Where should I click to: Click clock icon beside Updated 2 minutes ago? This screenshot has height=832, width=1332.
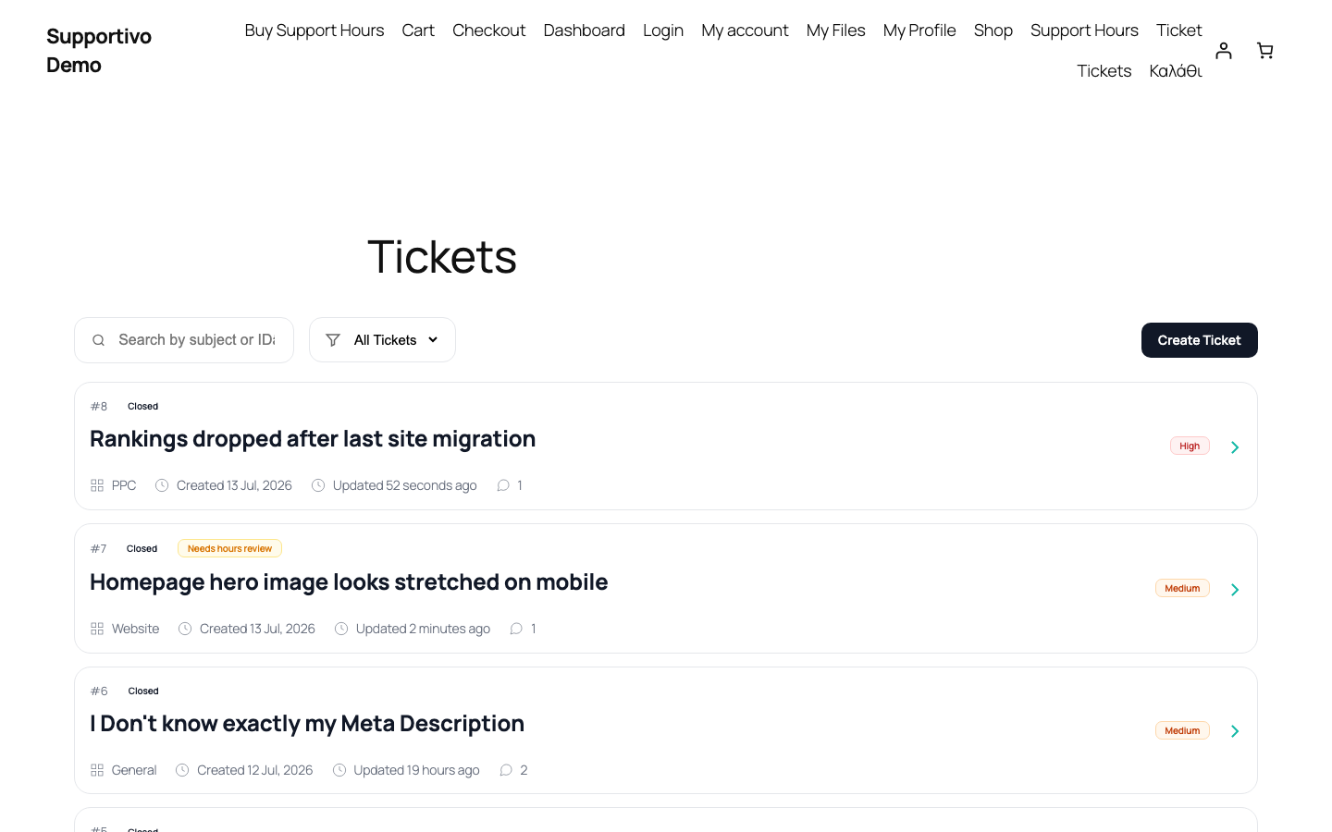pyautogui.click(x=341, y=629)
